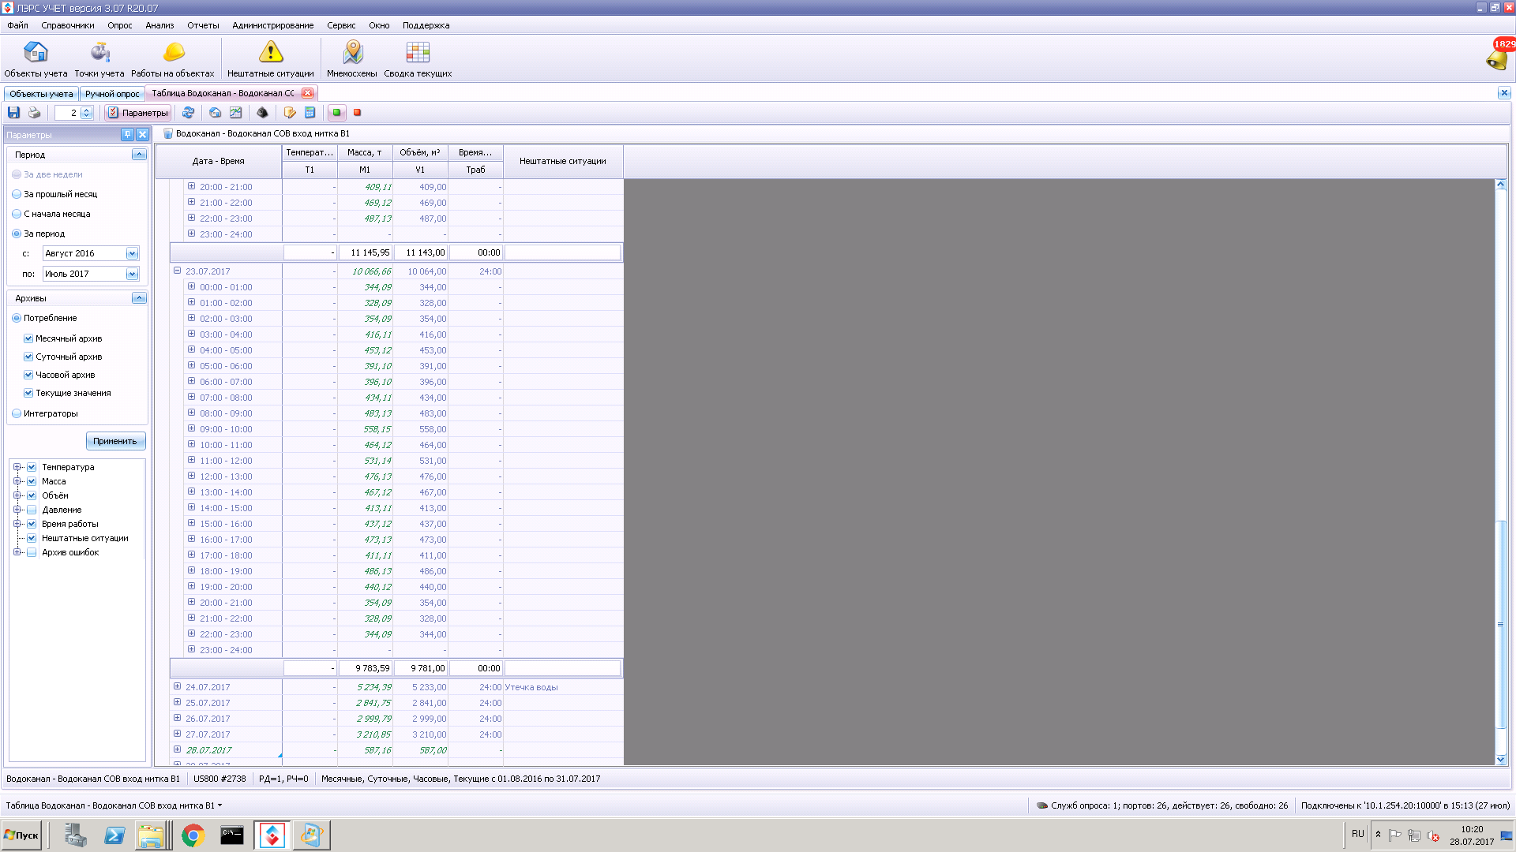Open Объекты учета from main toolbar
This screenshot has width=1516, height=852.
click(36, 60)
